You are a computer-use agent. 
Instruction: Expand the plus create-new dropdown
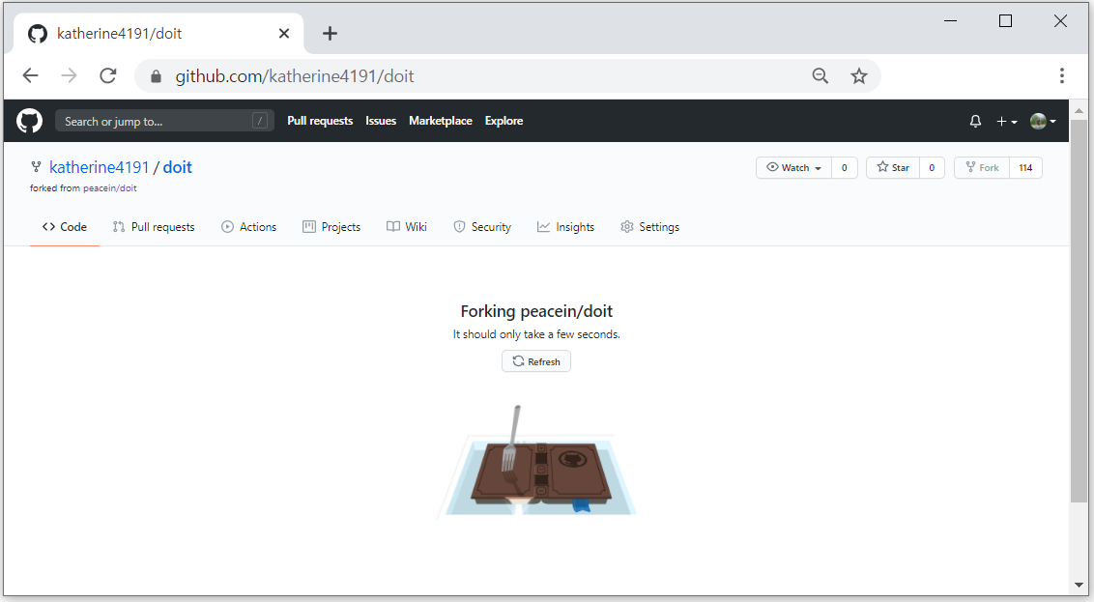click(1006, 122)
